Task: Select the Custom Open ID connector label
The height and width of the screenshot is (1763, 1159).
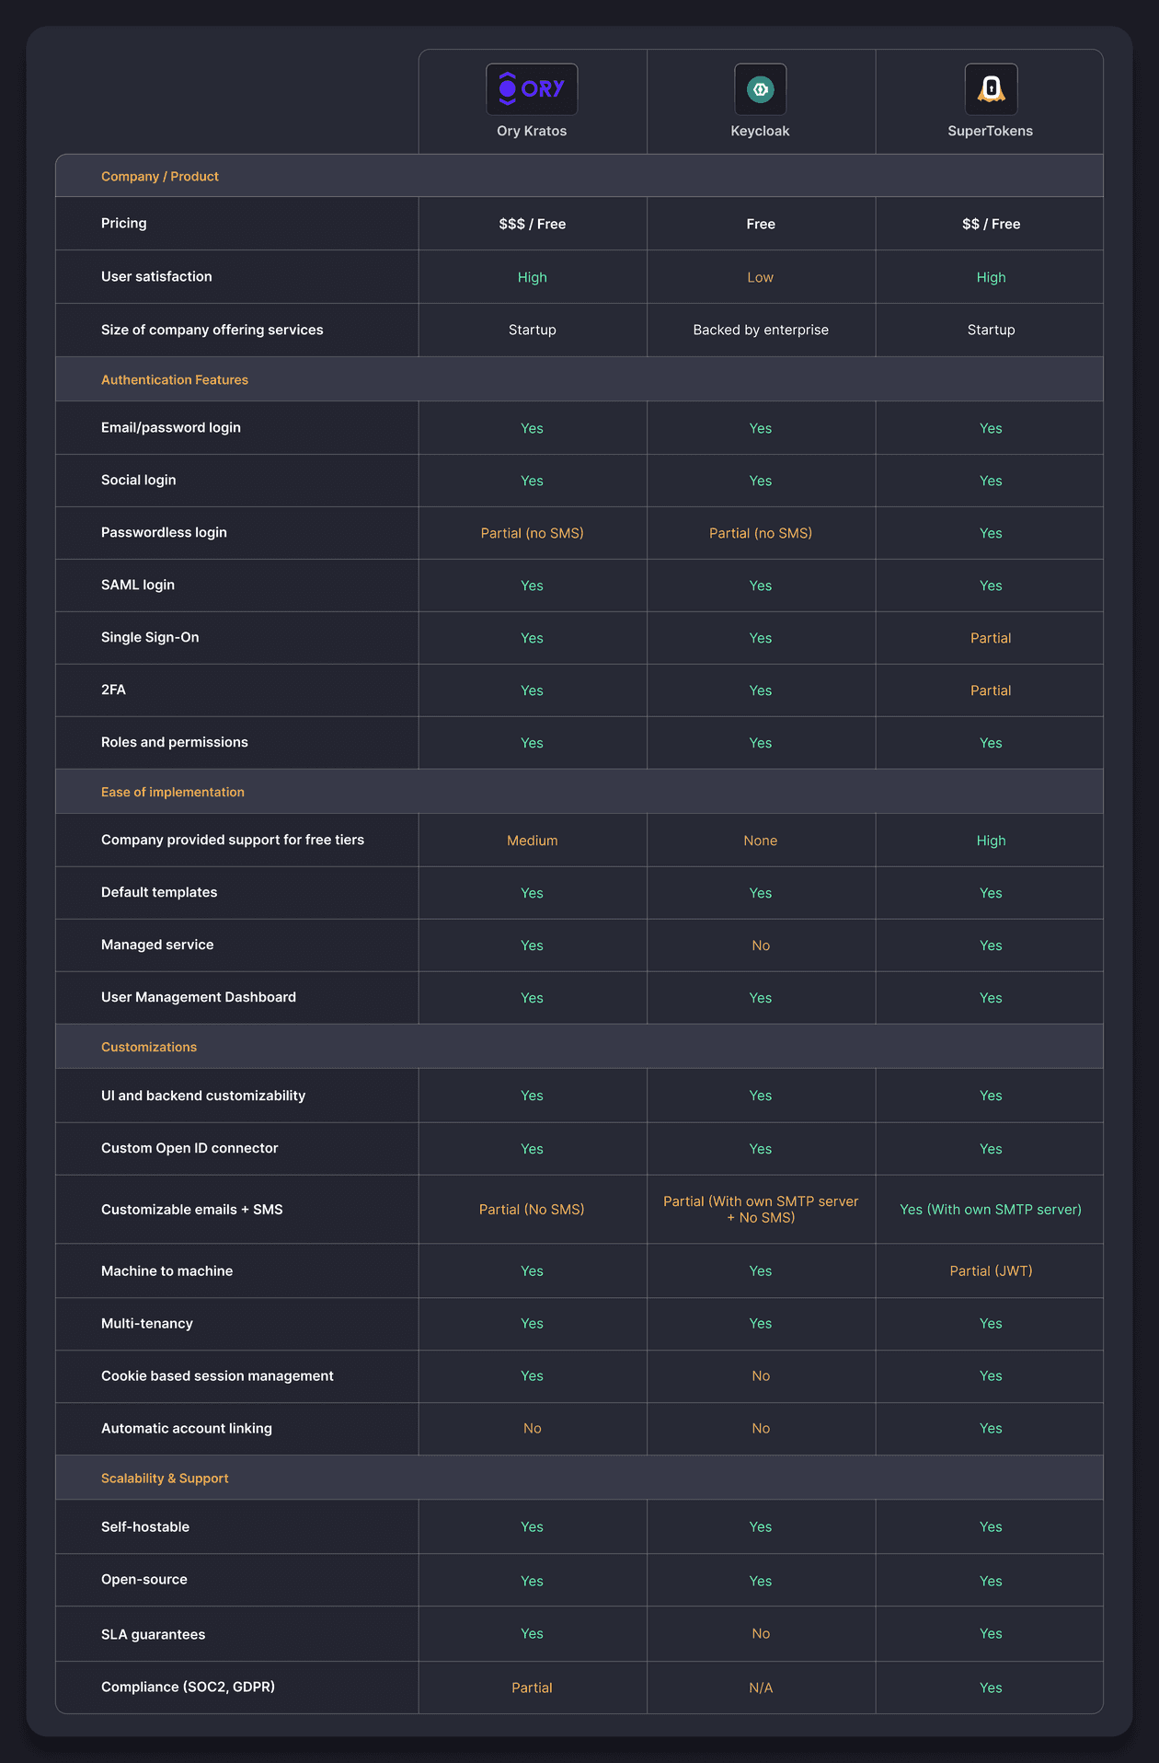Action: (189, 1148)
